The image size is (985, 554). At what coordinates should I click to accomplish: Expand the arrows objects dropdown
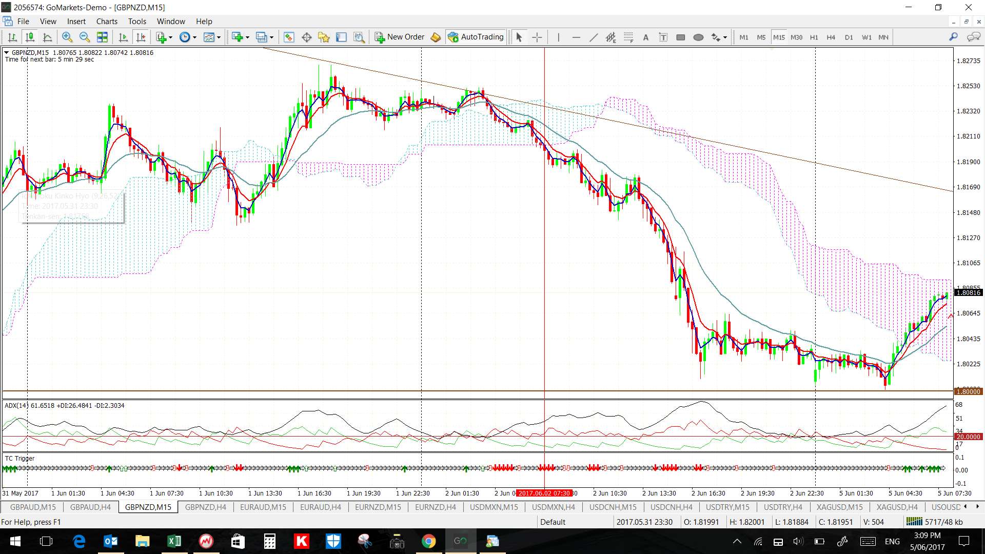[725, 37]
